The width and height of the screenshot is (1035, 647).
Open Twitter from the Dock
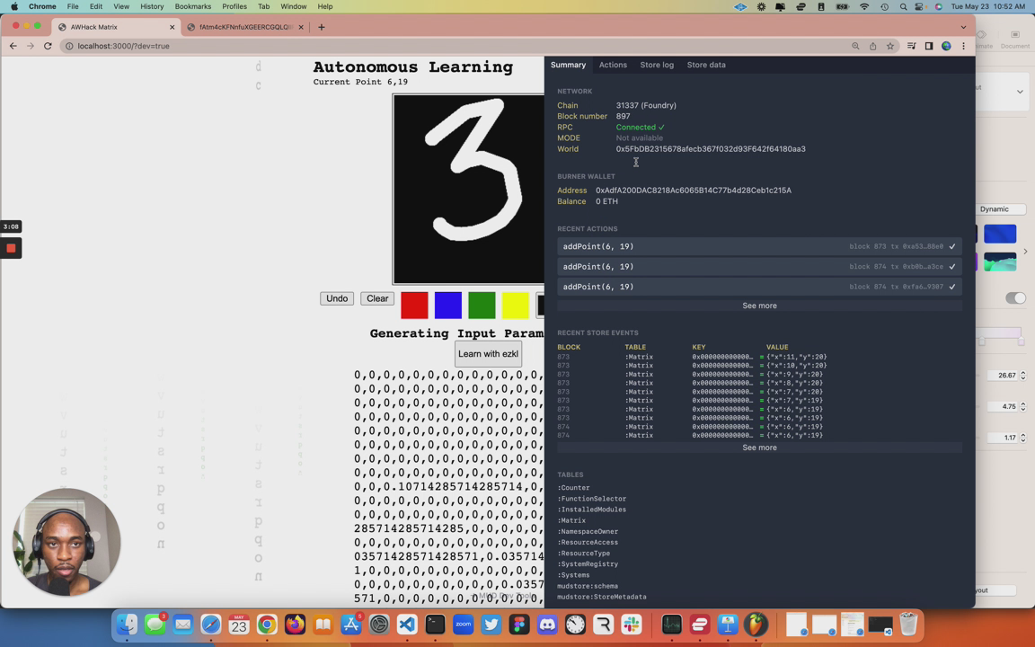(491, 625)
